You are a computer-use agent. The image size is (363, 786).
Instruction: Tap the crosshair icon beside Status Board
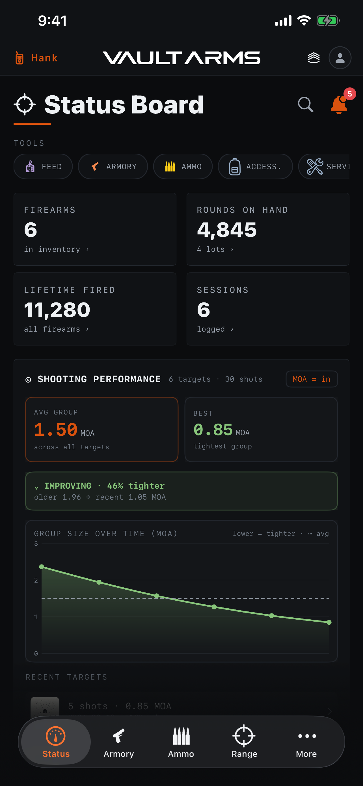click(x=25, y=104)
